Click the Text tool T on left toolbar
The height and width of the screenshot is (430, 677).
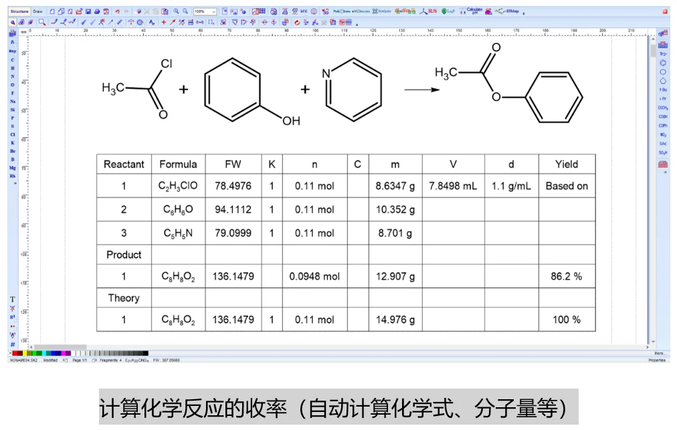(13, 299)
